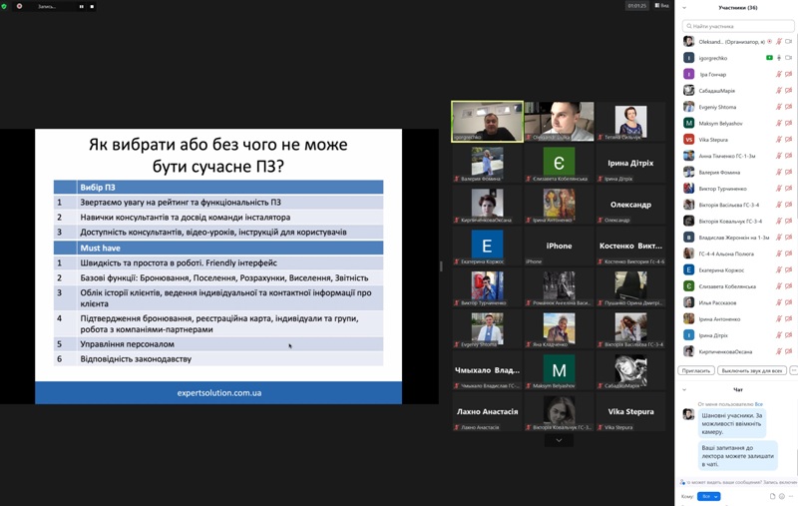This screenshot has height=506, width=798.
Task: Collapse the Участники panel chevron
Action: (x=684, y=8)
